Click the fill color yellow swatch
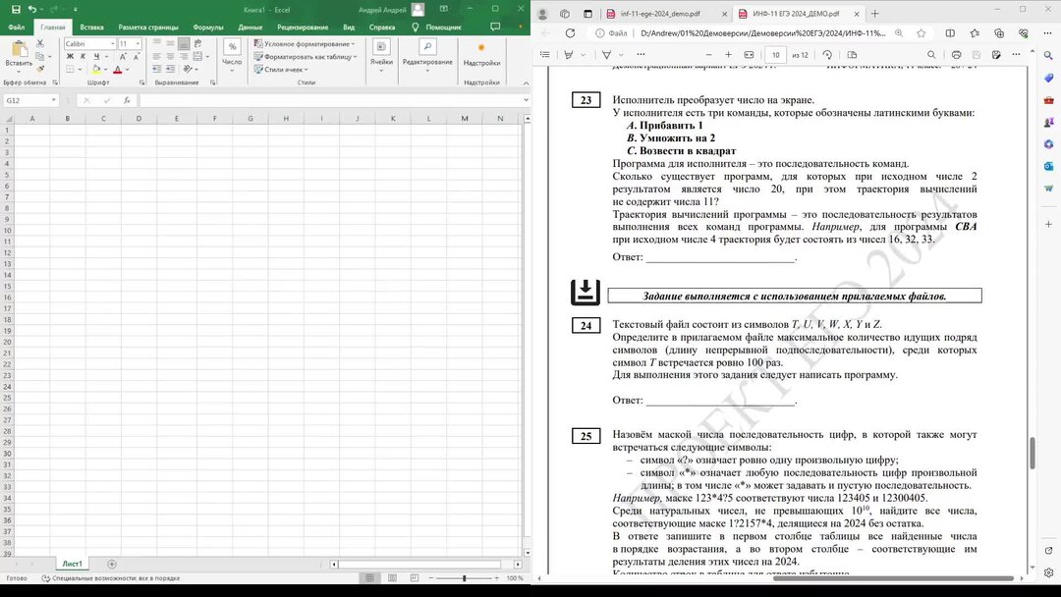Viewport: 1061px width, 597px height. coord(96,69)
